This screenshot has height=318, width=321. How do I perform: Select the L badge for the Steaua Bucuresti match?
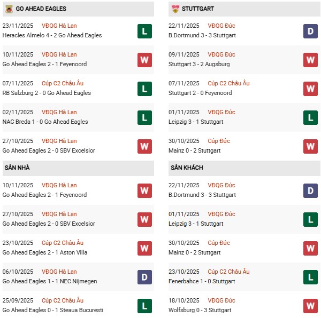click(144, 306)
